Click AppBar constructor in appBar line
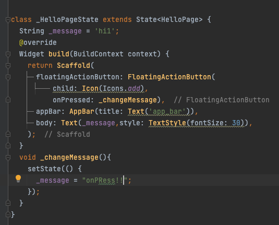 tap(82, 111)
